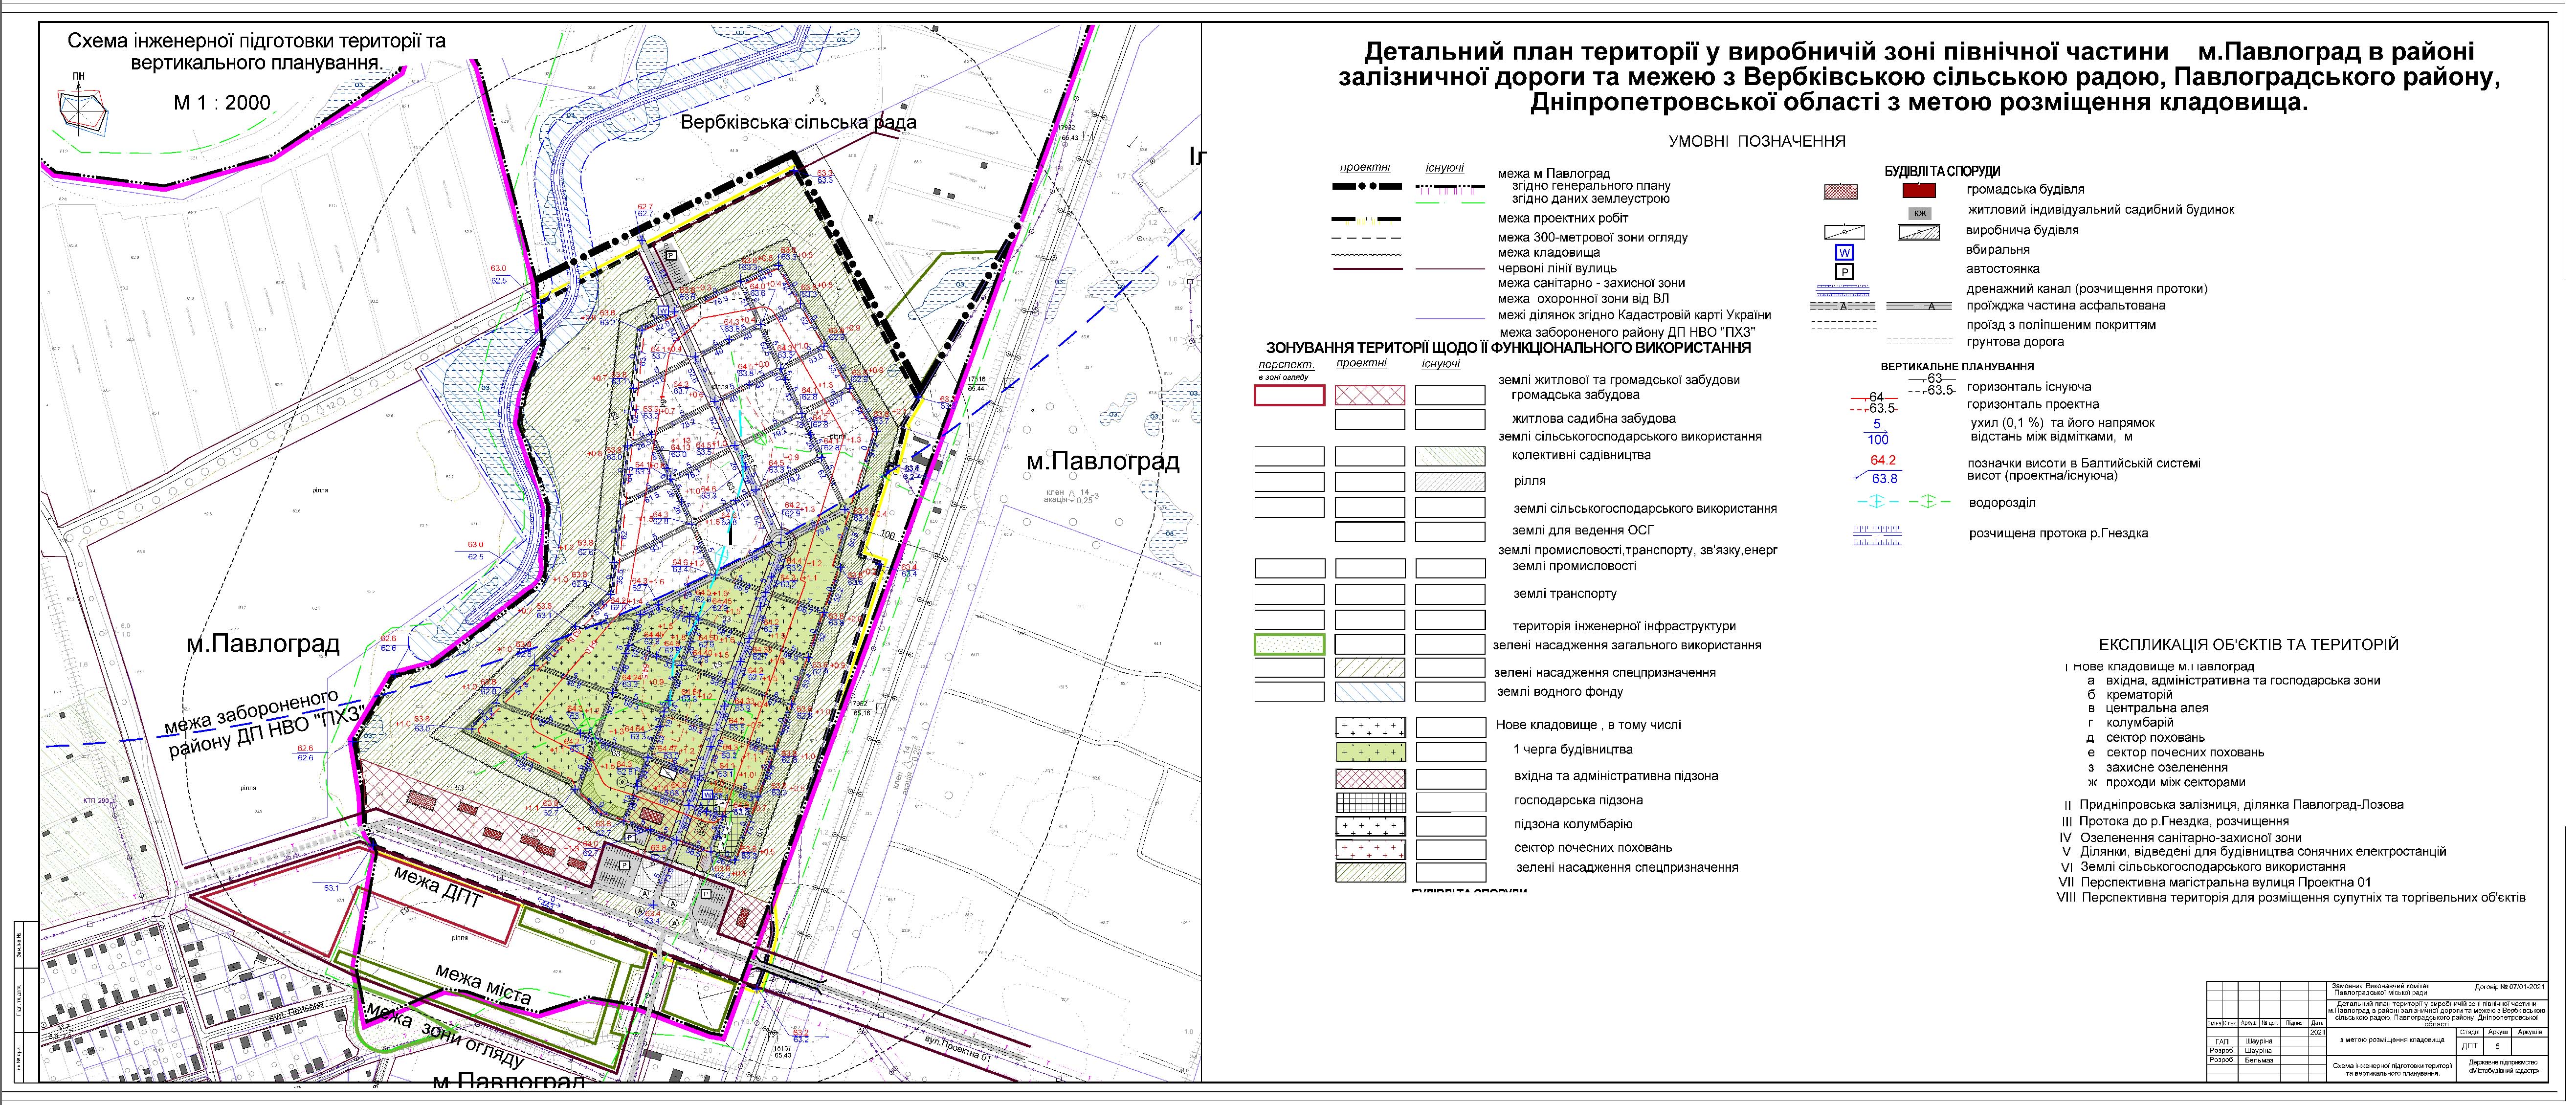This screenshot has width=2576, height=1105.
Task: Click the dark red громадська будівля building symbol
Action: point(1919,190)
